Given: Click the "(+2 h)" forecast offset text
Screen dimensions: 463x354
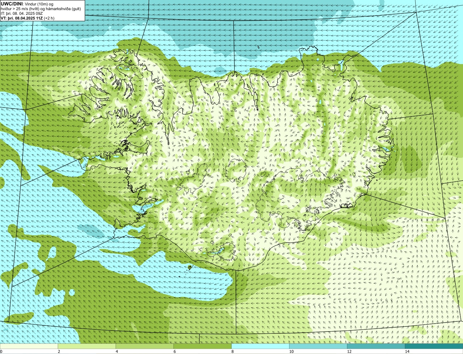Looking at the screenshot, I should pos(50,18).
